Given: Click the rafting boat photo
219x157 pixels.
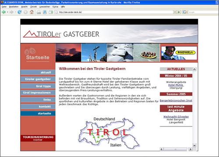Looking at the screenshot, I should tap(147, 53).
